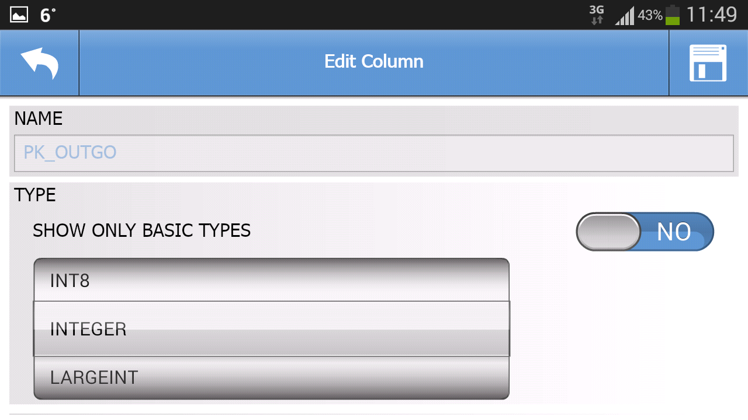Disable basic types filtering switch
The image size is (748, 420).
[645, 231]
